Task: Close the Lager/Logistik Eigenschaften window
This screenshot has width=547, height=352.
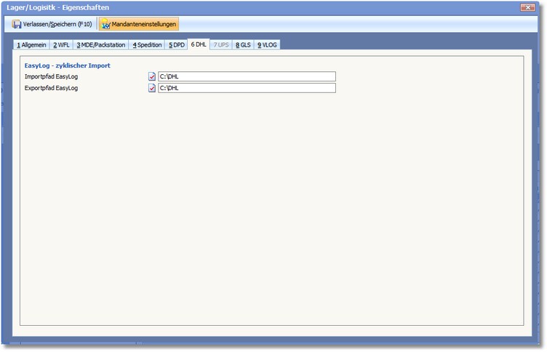Action: click(529, 7)
